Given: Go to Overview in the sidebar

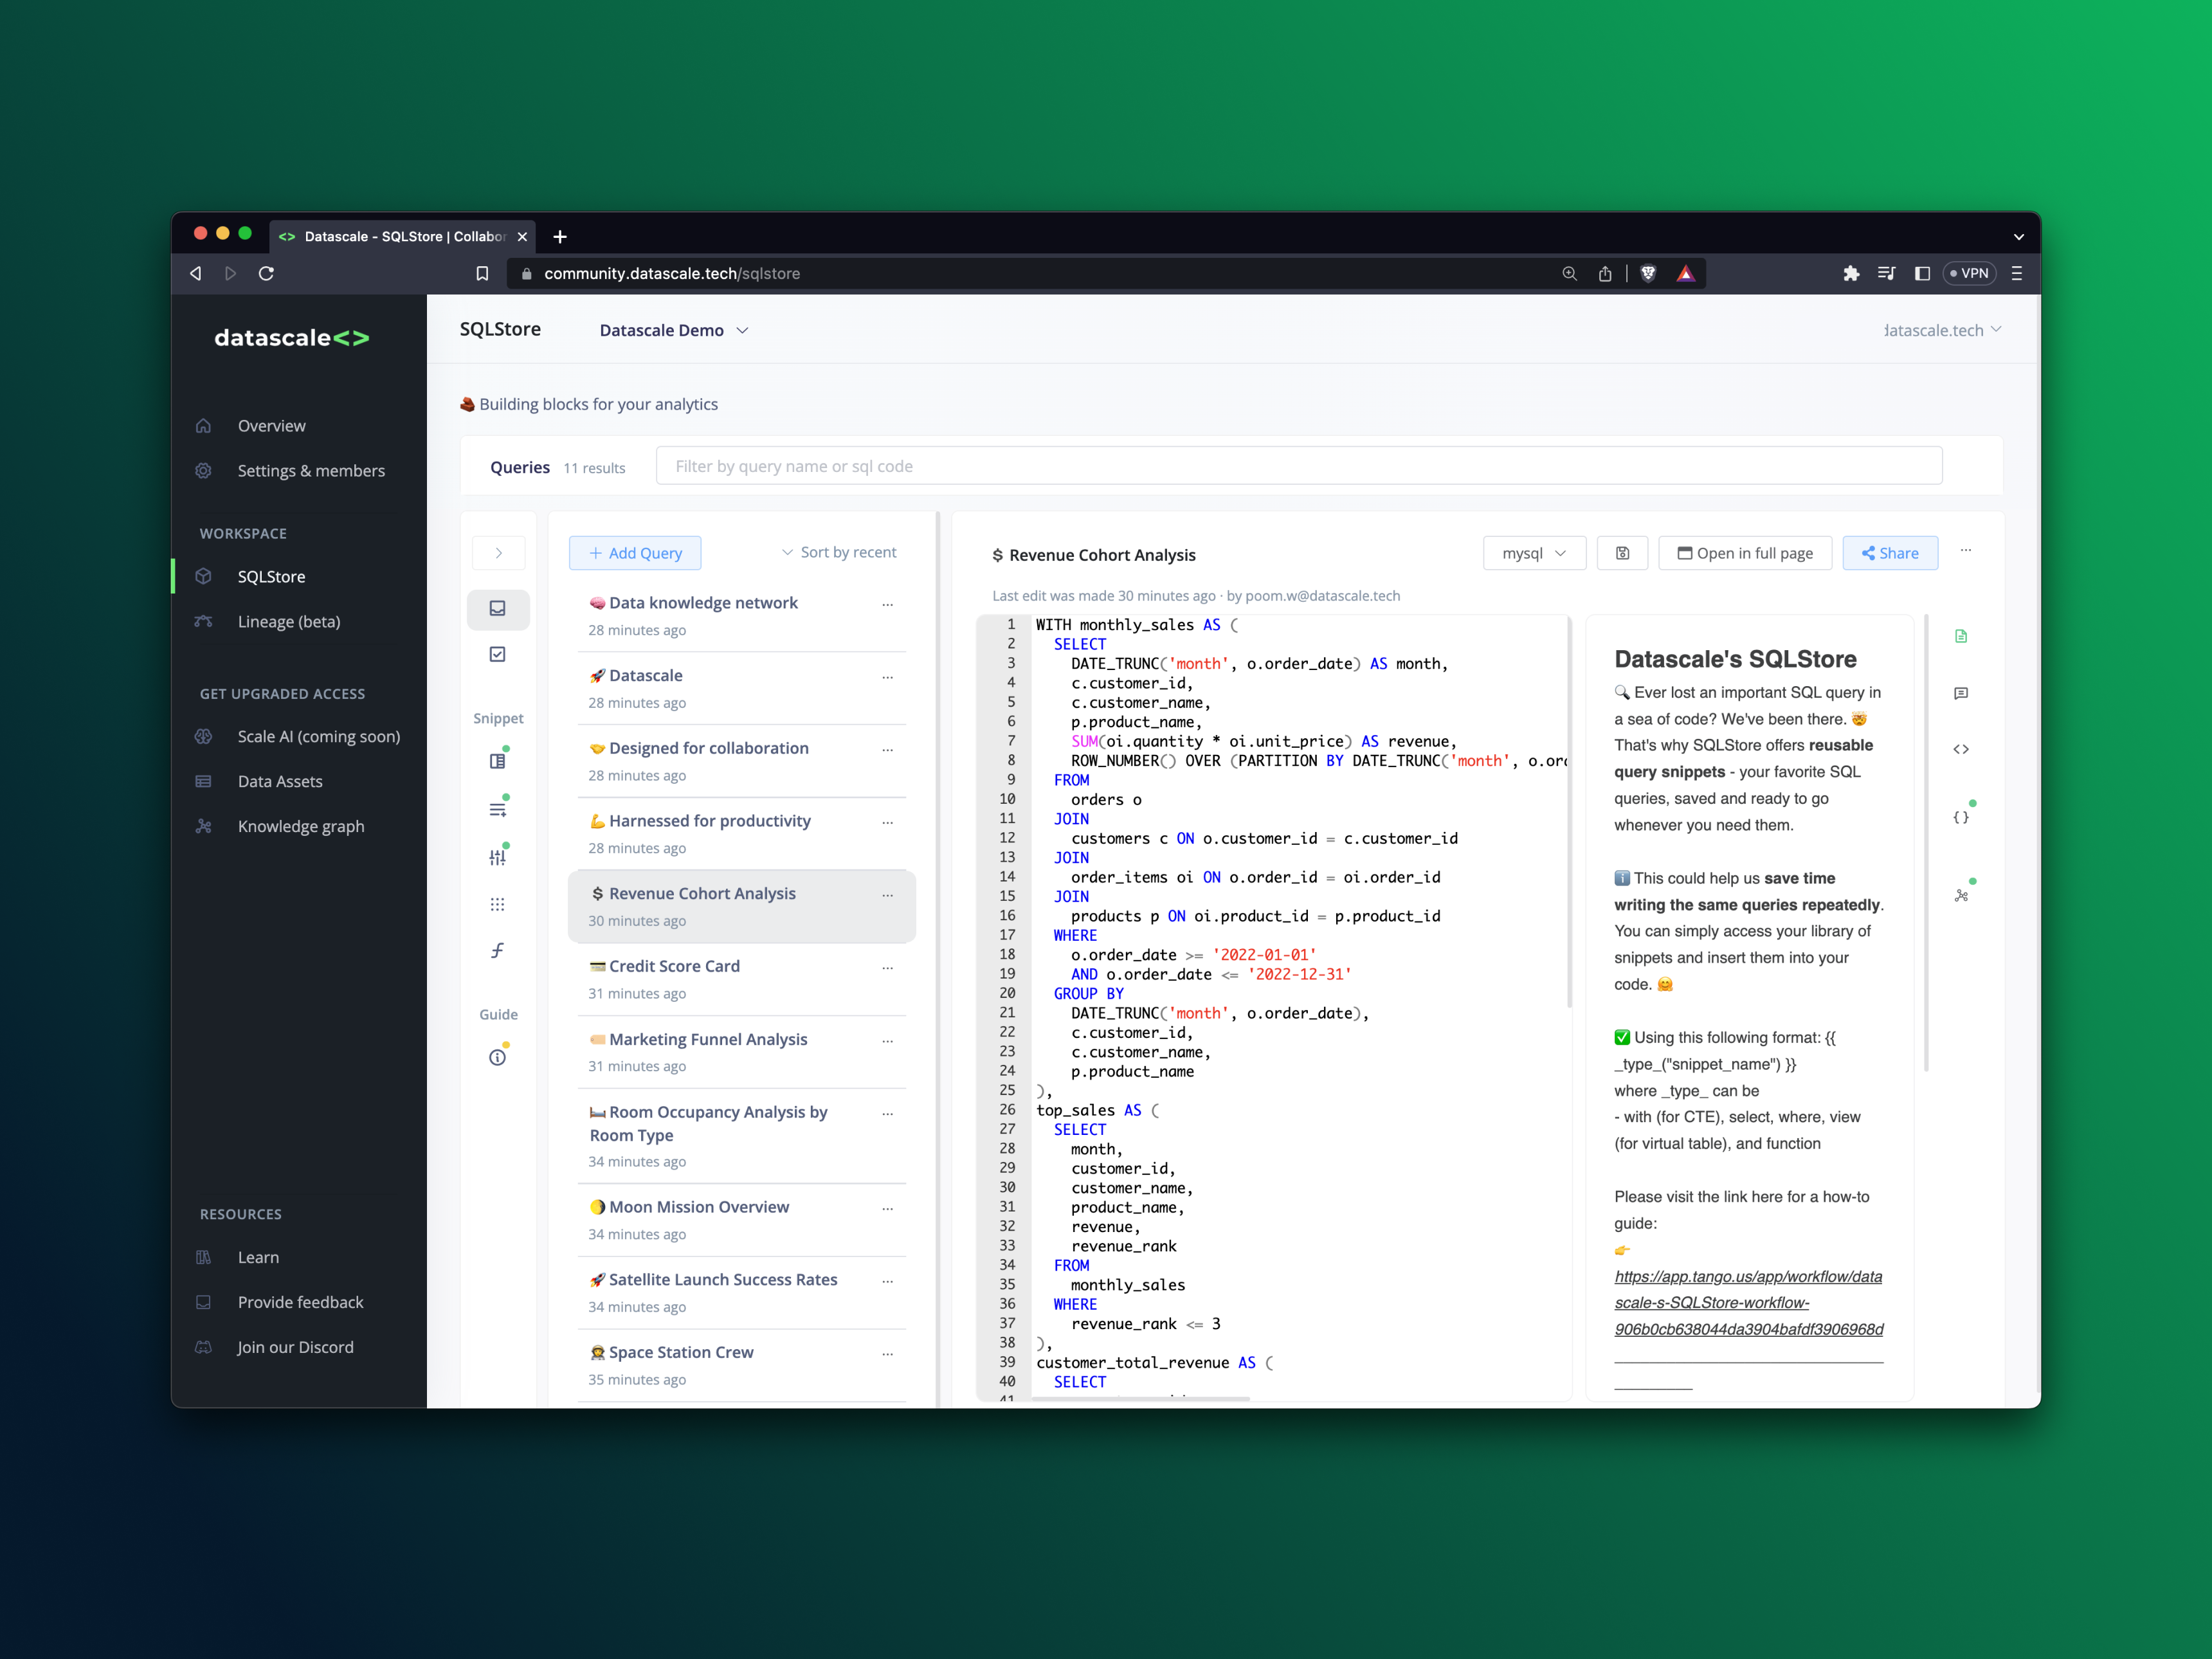Looking at the screenshot, I should click(271, 425).
